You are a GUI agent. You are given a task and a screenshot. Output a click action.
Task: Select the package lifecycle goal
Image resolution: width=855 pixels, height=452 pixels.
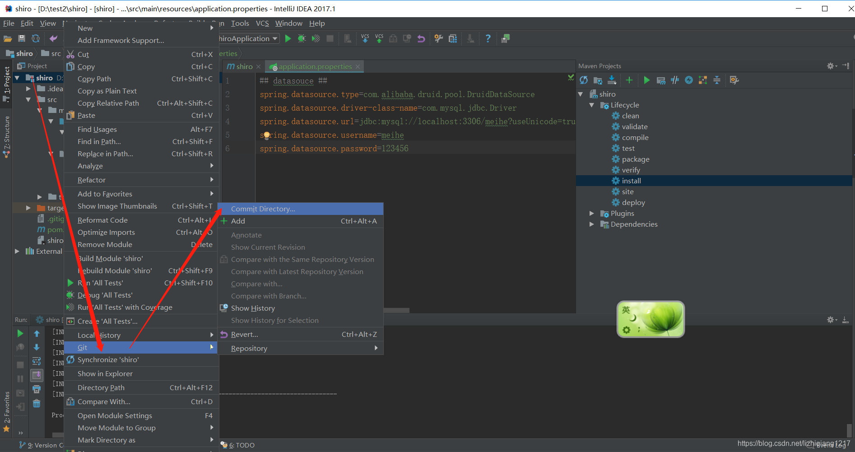point(636,159)
